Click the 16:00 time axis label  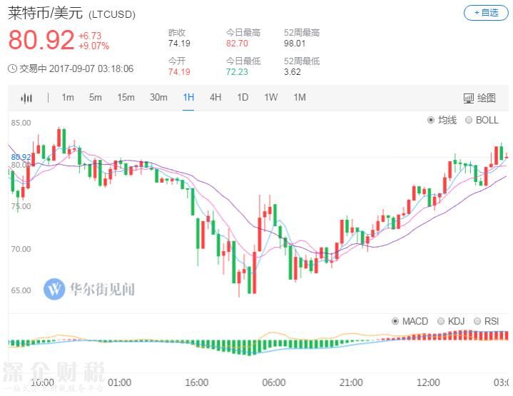197,382
